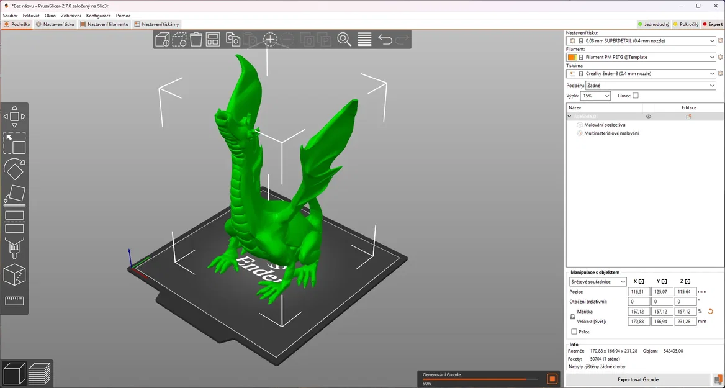Select the Rotate tool in left toolbar
The image size is (725, 388).
pos(14,169)
